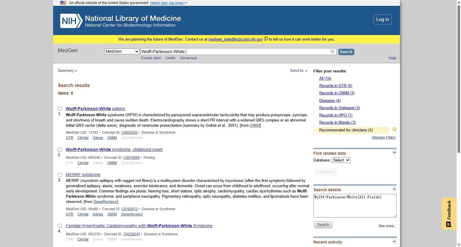The width and height of the screenshot is (461, 247).
Task: Click the OMIM source link in first abstract
Action: click(254, 126)
